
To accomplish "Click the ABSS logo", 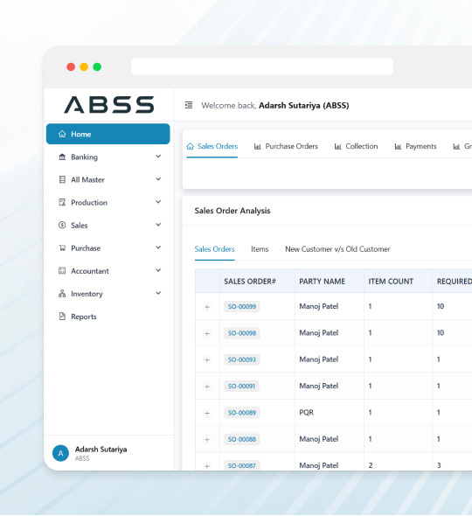I will pos(109,105).
